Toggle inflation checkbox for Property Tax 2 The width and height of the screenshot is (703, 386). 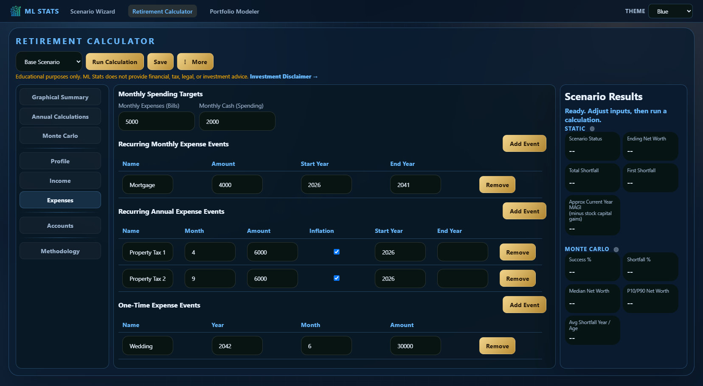tap(337, 278)
